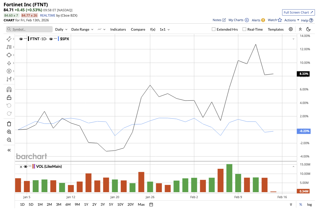Activate the measurement range tool
The width and height of the screenshot is (327, 217).
[x=9, y=79]
